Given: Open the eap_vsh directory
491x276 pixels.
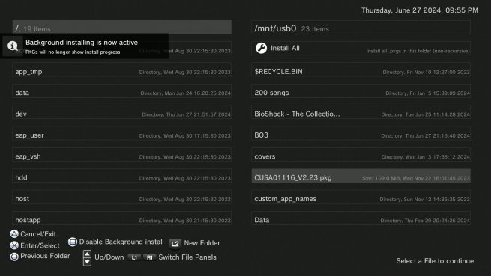Looking at the screenshot, I should coord(121,155).
